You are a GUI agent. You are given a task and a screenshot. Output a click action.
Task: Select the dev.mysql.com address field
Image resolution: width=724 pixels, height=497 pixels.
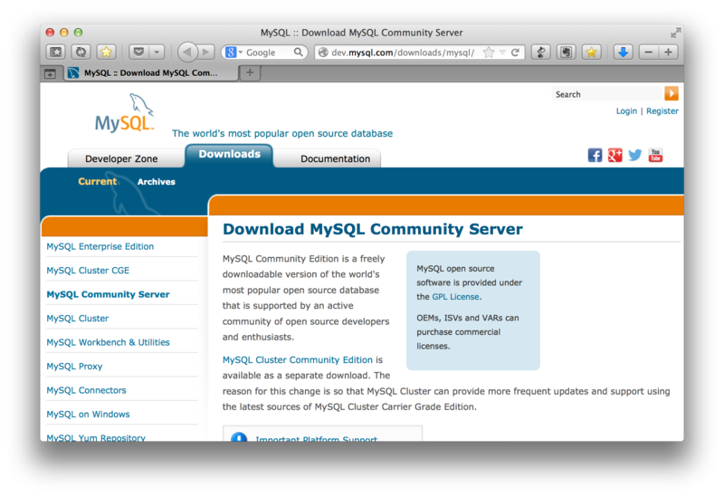403,53
